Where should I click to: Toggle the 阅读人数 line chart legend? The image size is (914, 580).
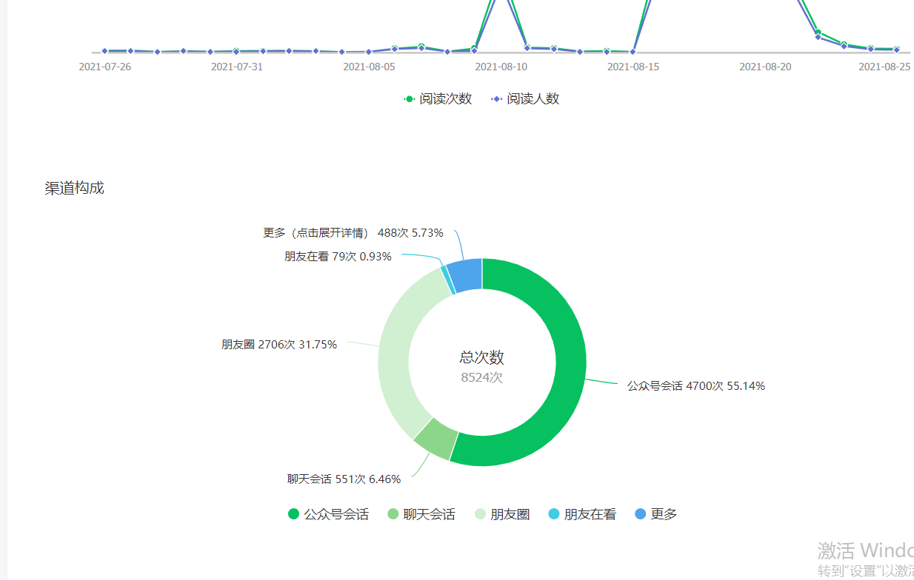(x=525, y=99)
